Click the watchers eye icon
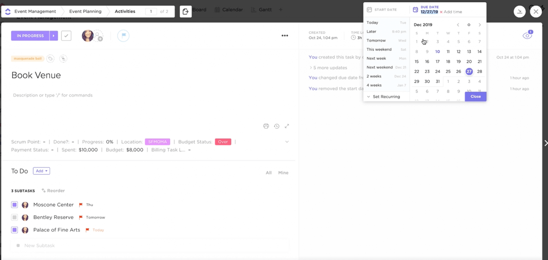Screen dimensions: 548x260 point(527,36)
